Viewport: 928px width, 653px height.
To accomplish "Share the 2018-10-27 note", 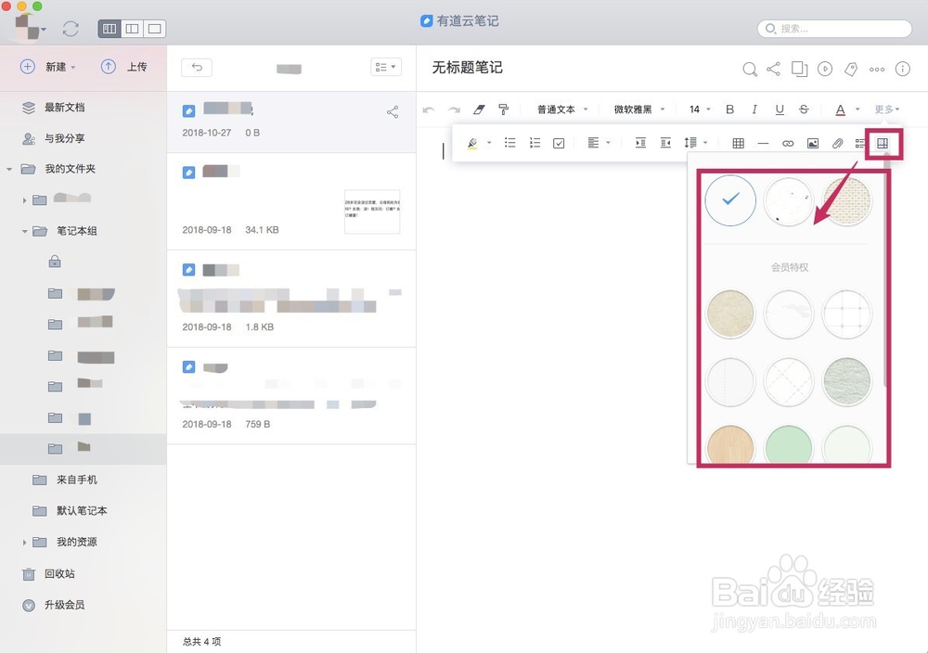I will (x=392, y=111).
